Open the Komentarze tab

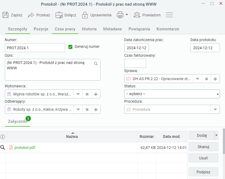[x=168, y=29]
